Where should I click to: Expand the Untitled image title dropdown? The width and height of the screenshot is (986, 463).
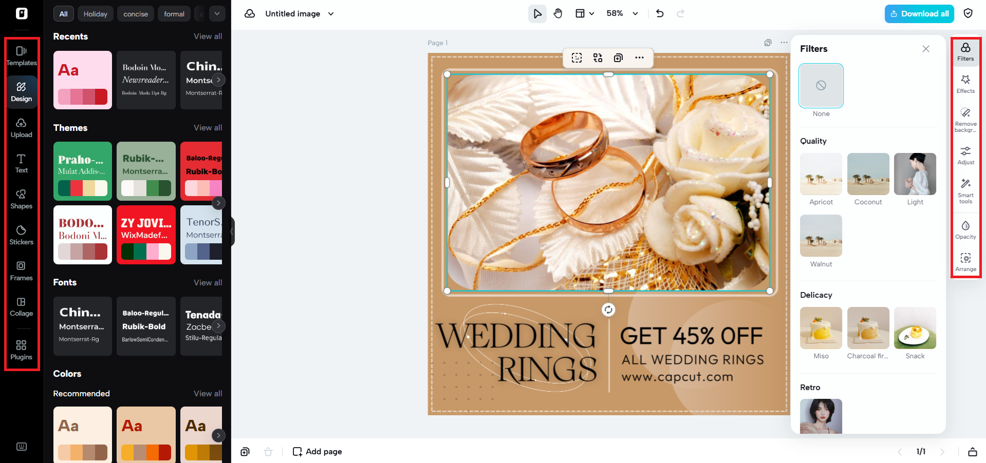point(331,14)
